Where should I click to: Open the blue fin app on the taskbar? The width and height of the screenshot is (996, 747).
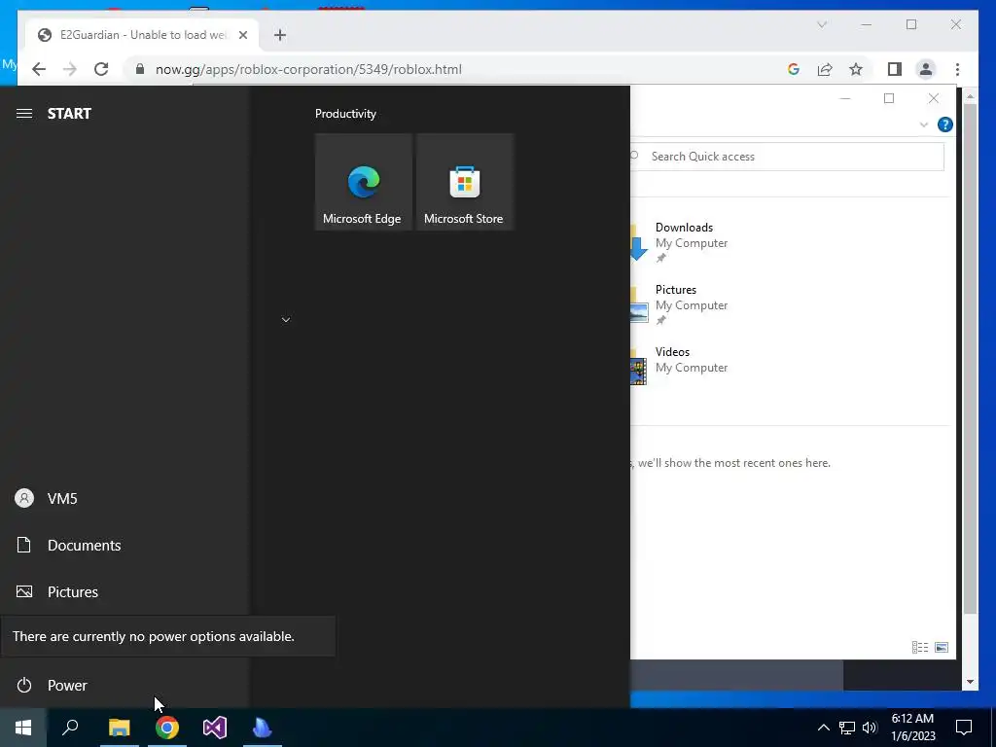point(263,728)
